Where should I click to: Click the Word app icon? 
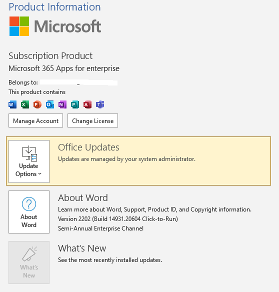[x=12, y=104]
